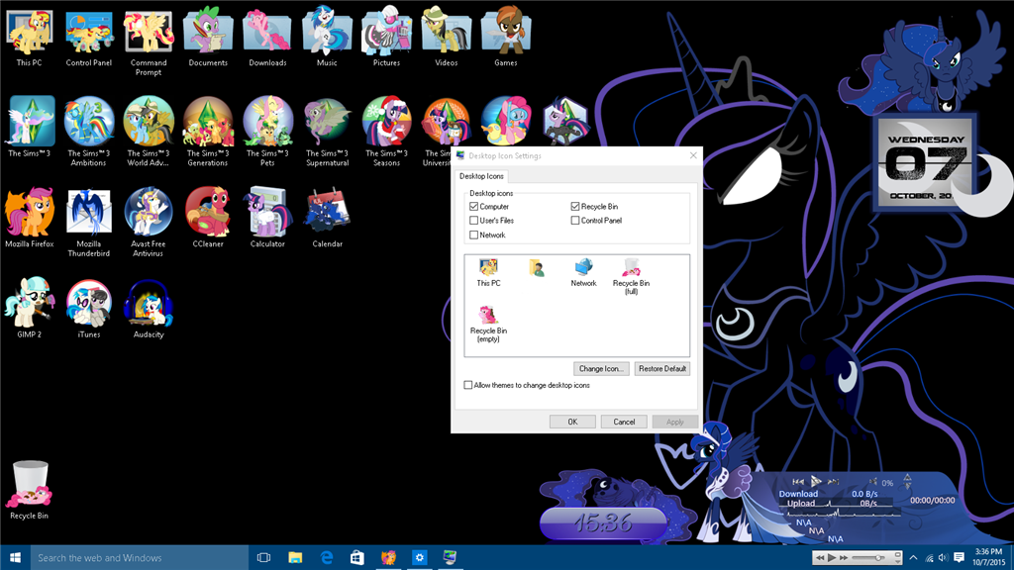Image resolution: width=1014 pixels, height=570 pixels.
Task: Open the speaker volume tray icon
Action: click(944, 558)
